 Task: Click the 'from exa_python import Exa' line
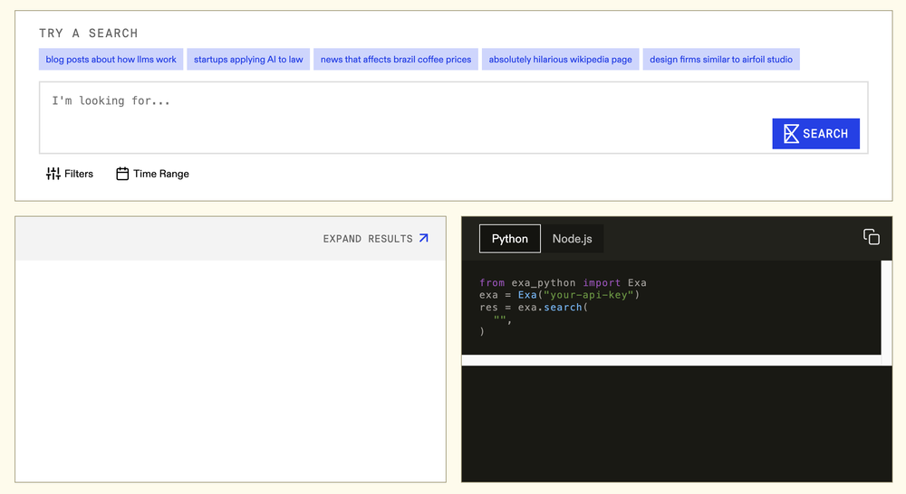tap(563, 283)
